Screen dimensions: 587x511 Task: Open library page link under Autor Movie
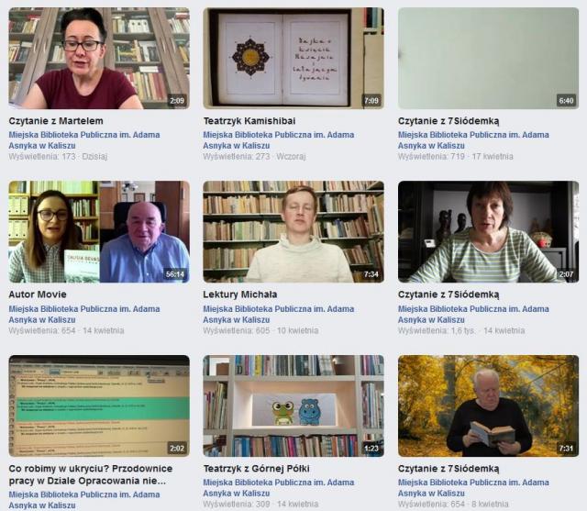click(x=84, y=314)
